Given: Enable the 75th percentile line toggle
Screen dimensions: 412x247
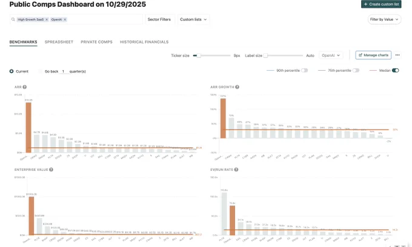Looking at the screenshot, I should pyautogui.click(x=356, y=70).
